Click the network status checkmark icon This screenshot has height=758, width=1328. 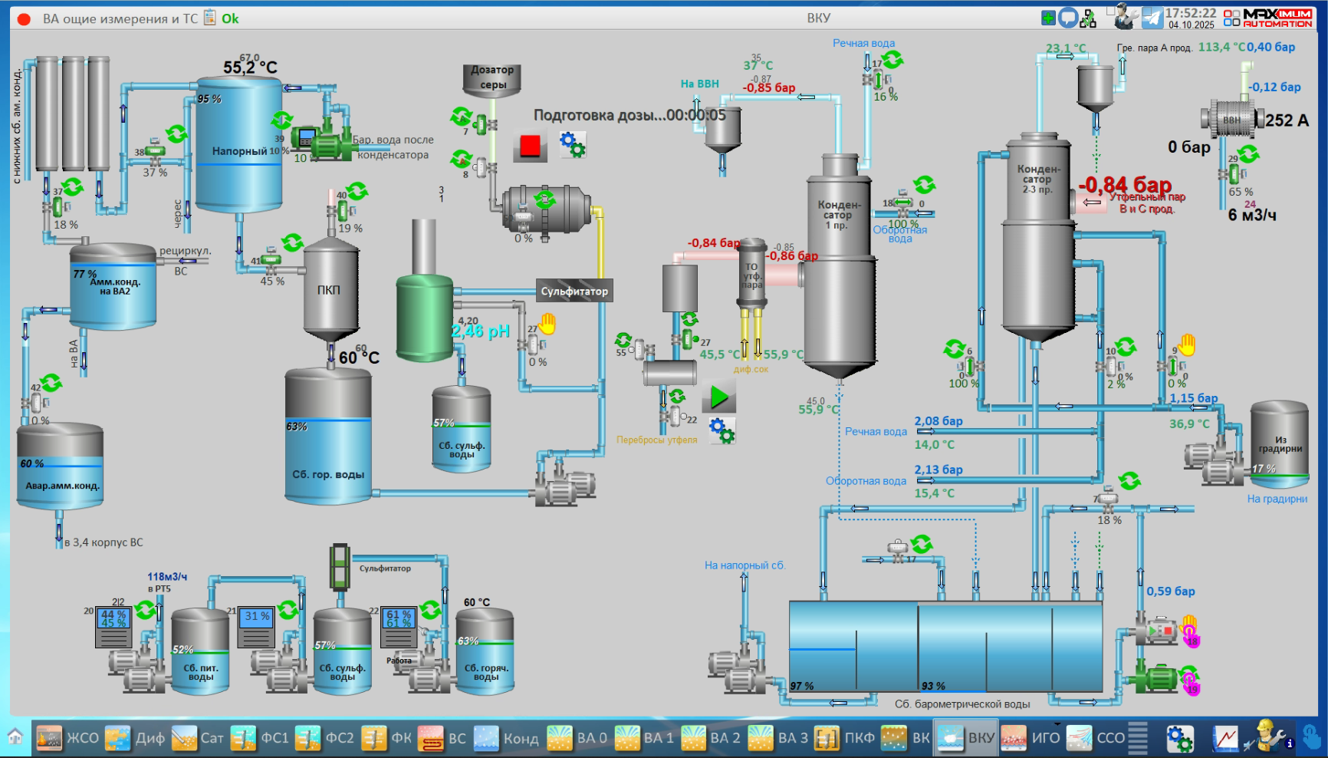(1088, 18)
